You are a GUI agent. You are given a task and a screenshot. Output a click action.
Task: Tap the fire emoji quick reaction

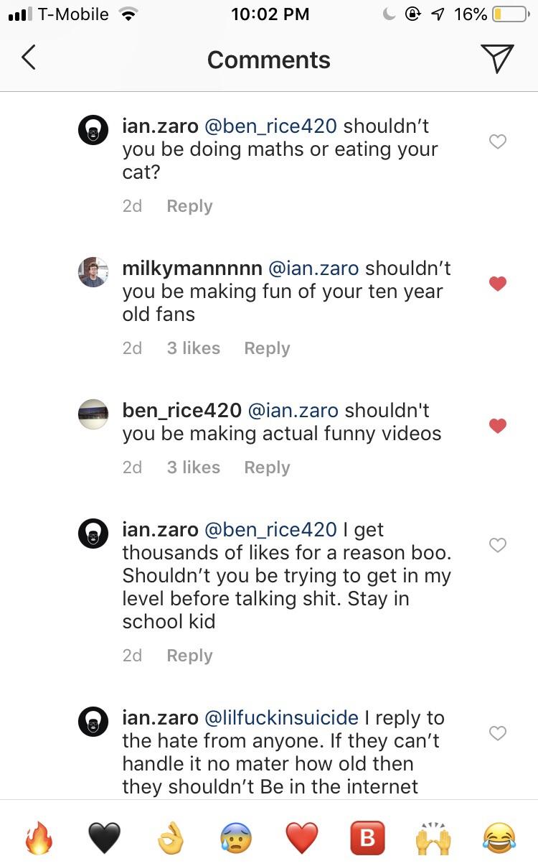39,838
